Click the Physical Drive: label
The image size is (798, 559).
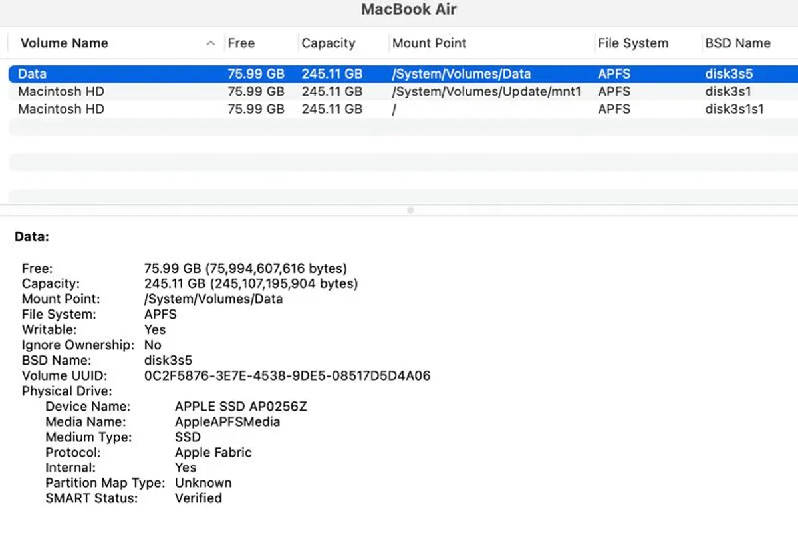click(67, 391)
